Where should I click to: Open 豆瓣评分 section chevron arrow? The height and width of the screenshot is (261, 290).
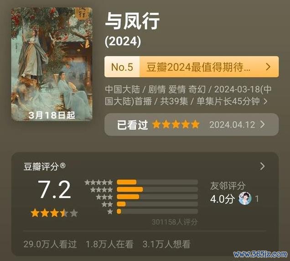[x=262, y=166]
